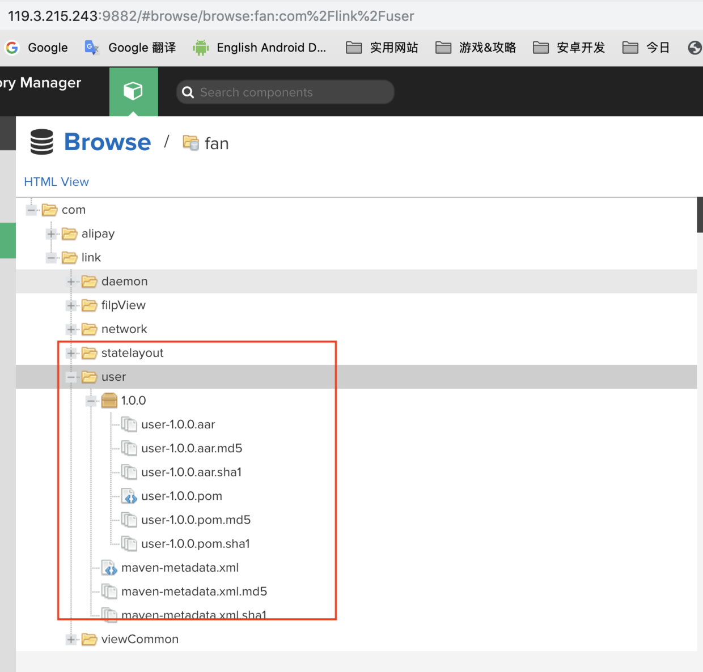
Task: Open the Google bookmark
Action: (x=36, y=48)
